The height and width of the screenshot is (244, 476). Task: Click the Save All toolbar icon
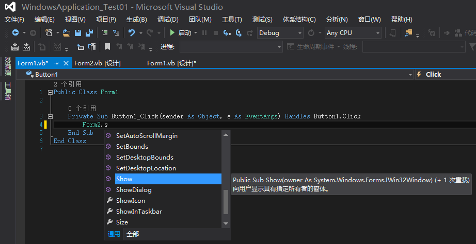(89, 33)
